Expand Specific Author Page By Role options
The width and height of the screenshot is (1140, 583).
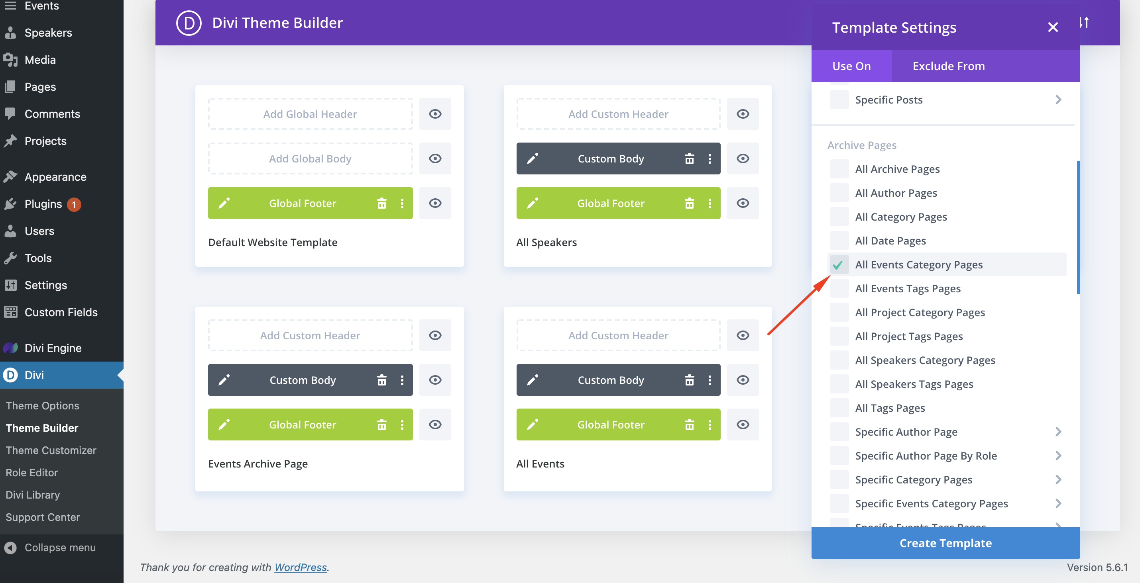pyautogui.click(x=1058, y=456)
